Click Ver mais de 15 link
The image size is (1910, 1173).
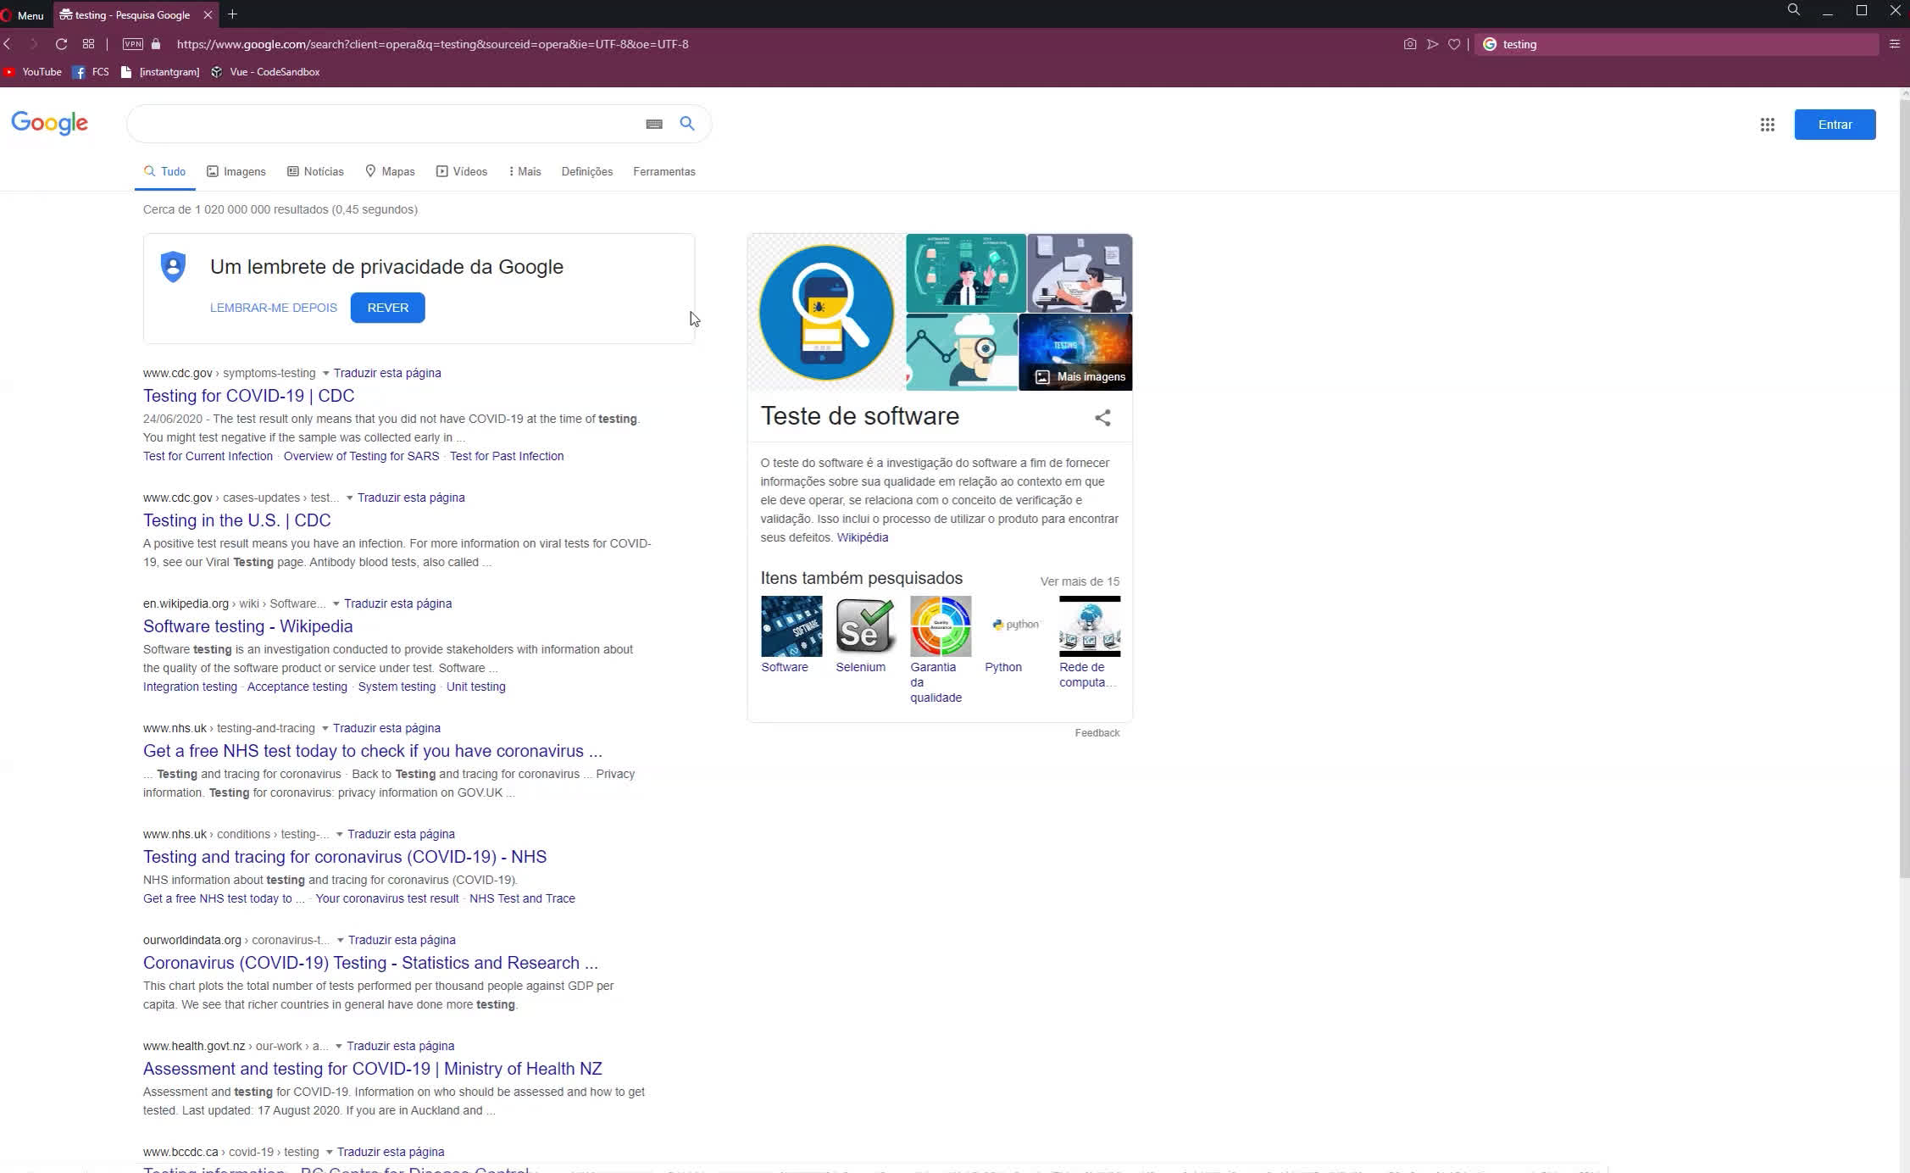1080,581
